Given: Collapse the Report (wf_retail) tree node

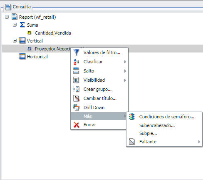Looking at the screenshot, I should [7, 17].
